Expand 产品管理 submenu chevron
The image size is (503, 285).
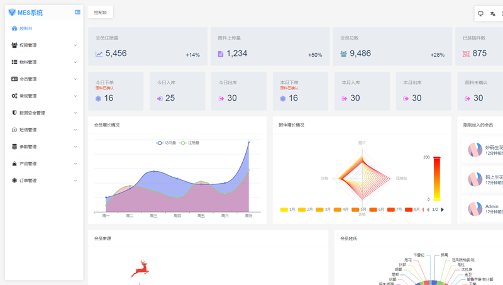point(75,164)
